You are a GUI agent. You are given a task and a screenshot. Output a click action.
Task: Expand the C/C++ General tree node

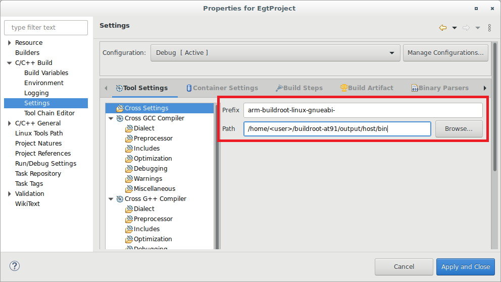pos(9,123)
